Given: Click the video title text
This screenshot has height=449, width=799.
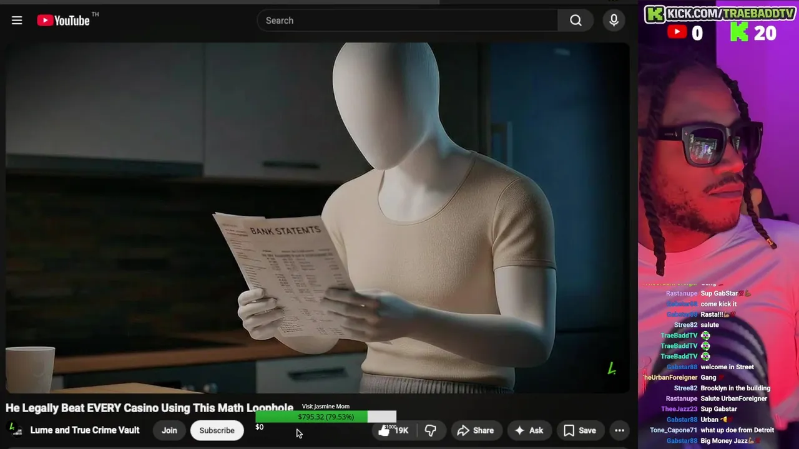Looking at the screenshot, I should pos(149,408).
